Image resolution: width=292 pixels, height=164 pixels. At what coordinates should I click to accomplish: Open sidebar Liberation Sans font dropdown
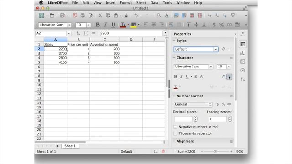(211, 67)
